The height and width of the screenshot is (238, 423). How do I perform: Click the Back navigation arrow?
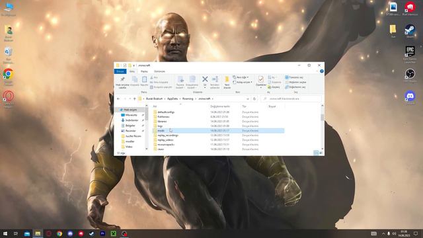coord(118,99)
